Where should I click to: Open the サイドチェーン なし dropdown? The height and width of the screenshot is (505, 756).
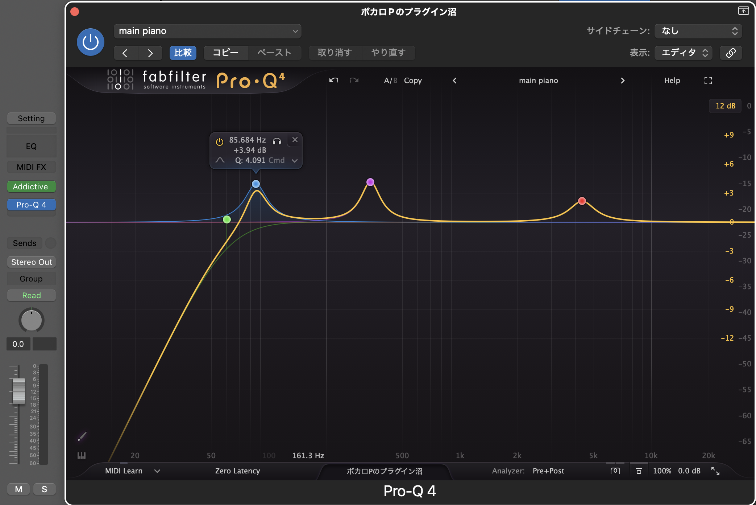[698, 31]
